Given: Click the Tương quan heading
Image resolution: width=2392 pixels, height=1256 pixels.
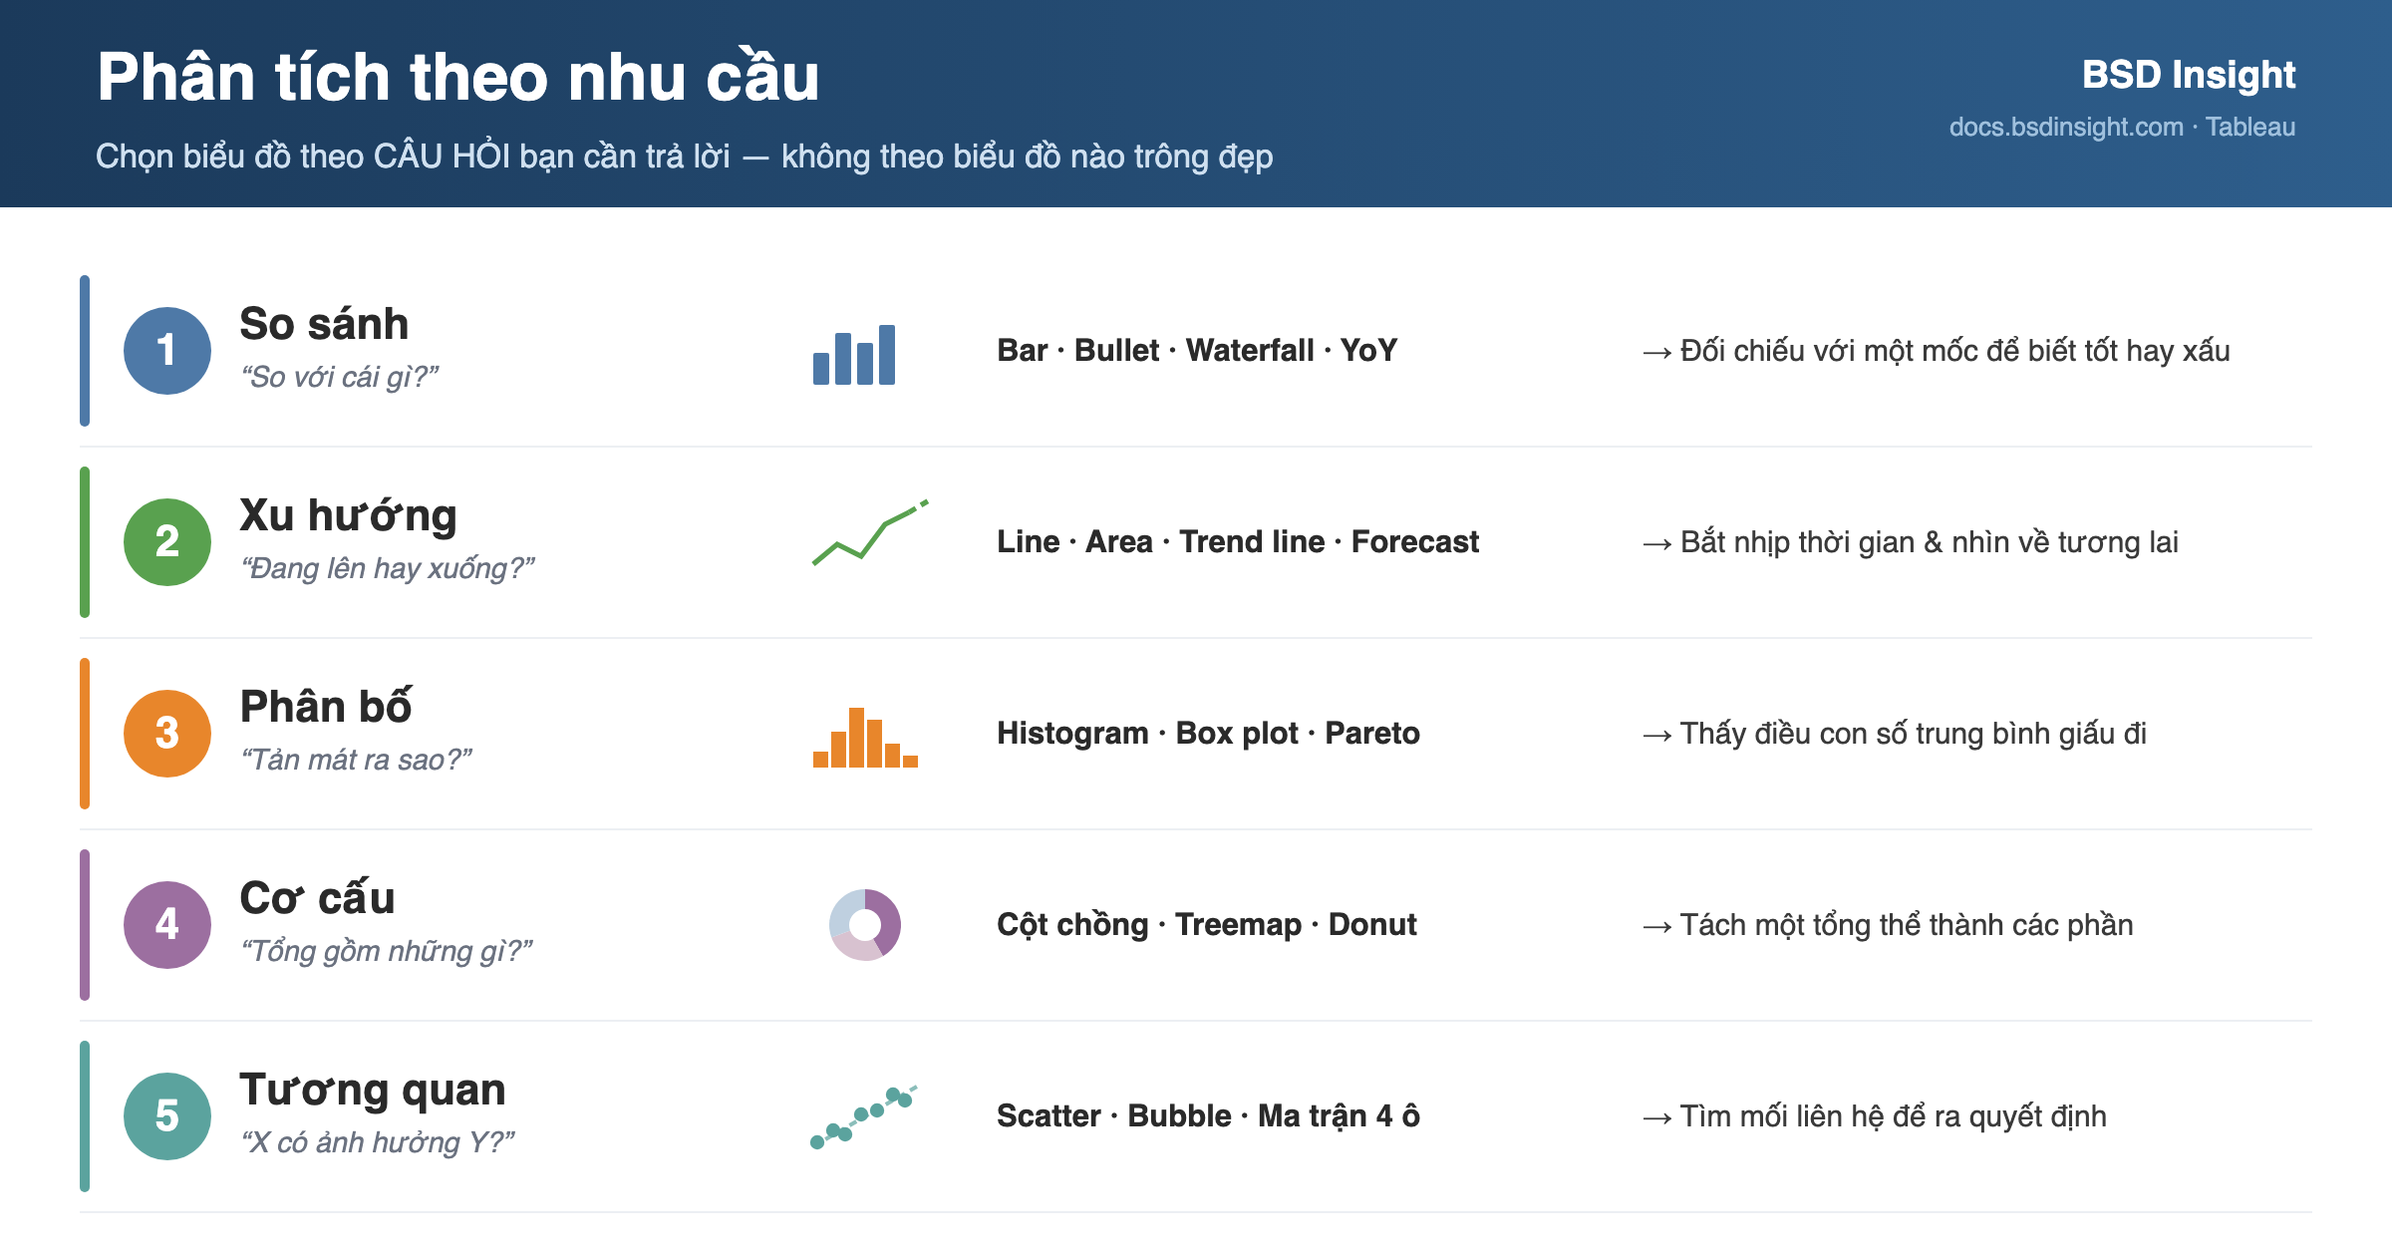Looking at the screenshot, I should 373,1090.
